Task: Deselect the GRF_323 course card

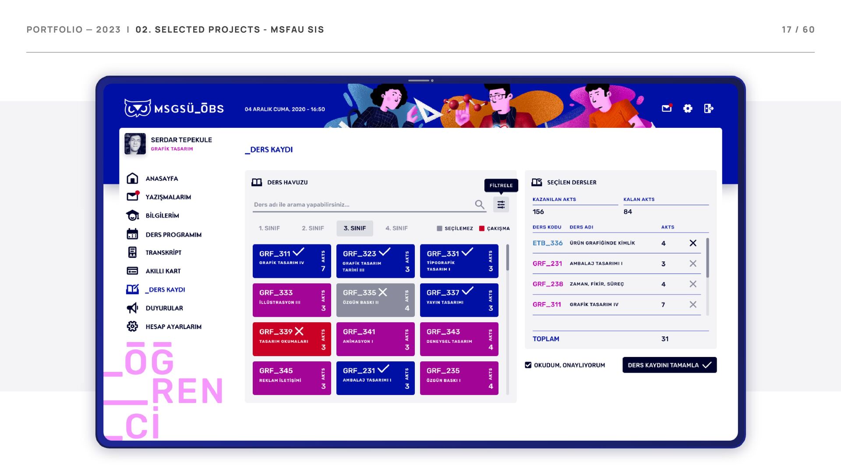Action: [375, 261]
